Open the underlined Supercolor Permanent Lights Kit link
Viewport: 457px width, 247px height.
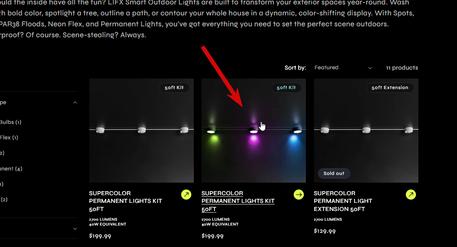click(238, 201)
